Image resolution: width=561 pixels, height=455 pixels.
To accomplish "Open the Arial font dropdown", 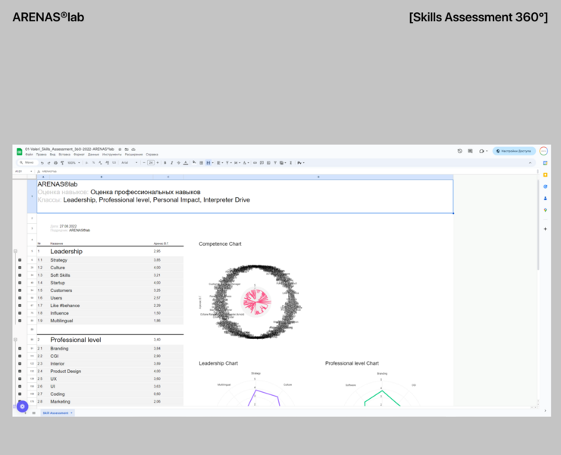I will pyautogui.click(x=128, y=162).
